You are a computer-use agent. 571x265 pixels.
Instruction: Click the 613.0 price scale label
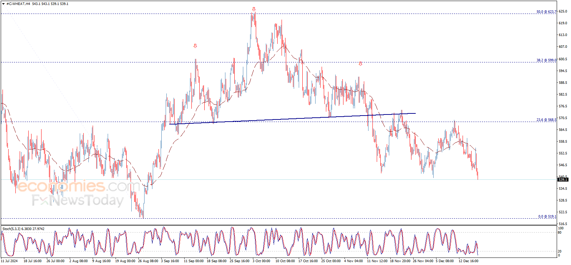pos(563,35)
